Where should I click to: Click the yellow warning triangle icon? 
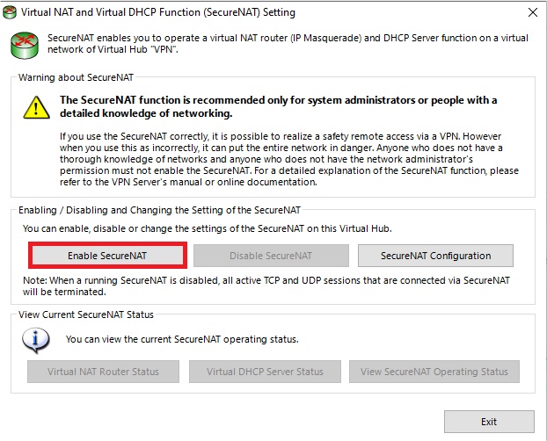36,107
